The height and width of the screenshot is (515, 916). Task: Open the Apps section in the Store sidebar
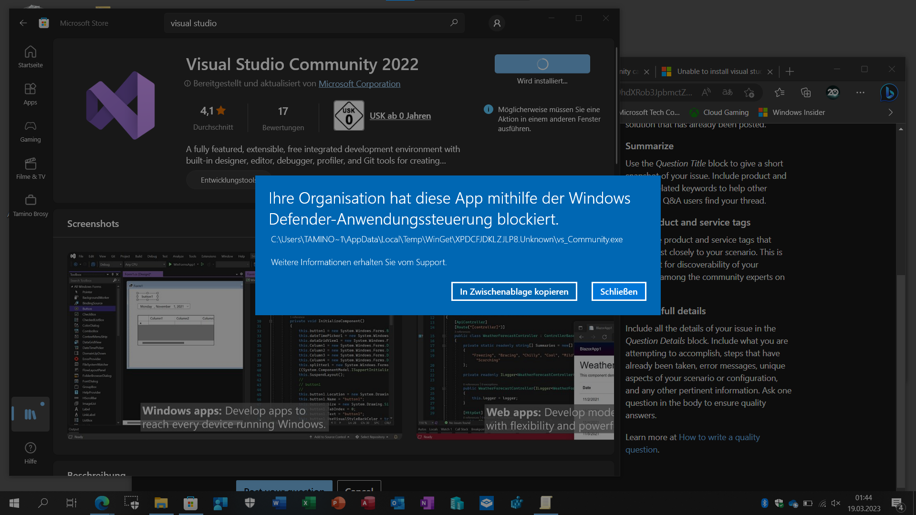coord(30,93)
